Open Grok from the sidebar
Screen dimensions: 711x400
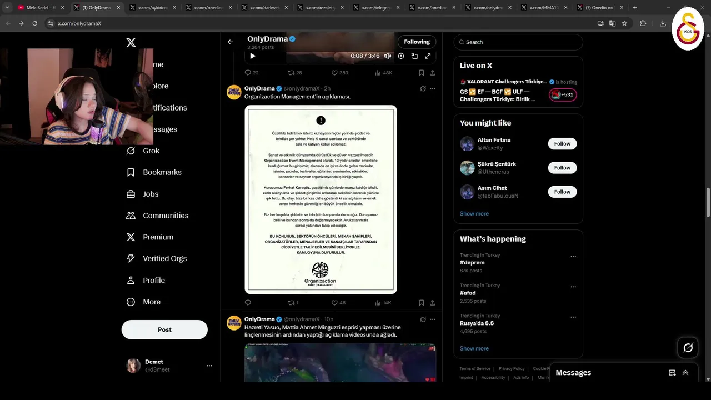click(143, 151)
